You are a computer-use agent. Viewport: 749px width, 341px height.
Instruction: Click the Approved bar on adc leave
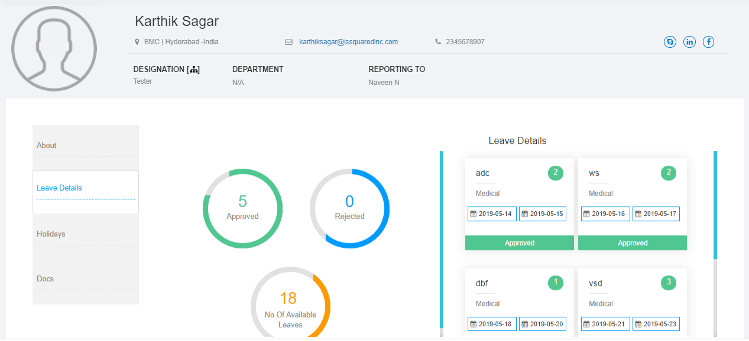(519, 242)
